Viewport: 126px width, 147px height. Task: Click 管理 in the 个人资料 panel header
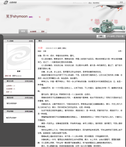point(31,41)
